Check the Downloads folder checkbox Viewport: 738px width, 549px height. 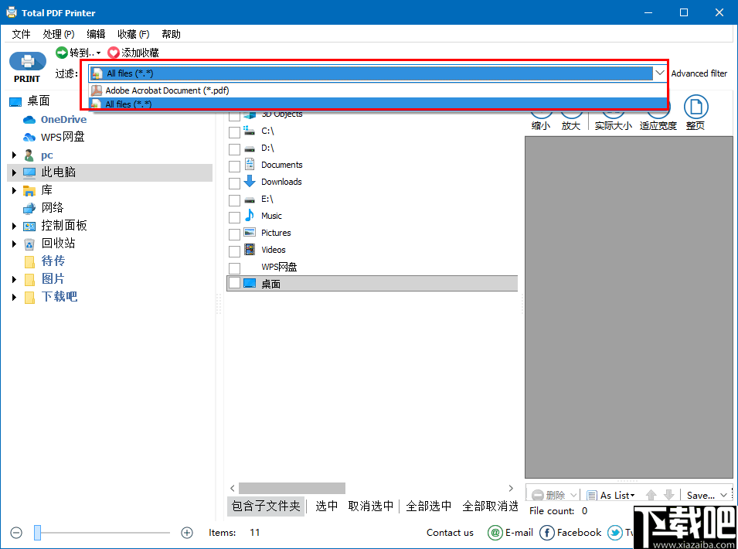point(234,182)
